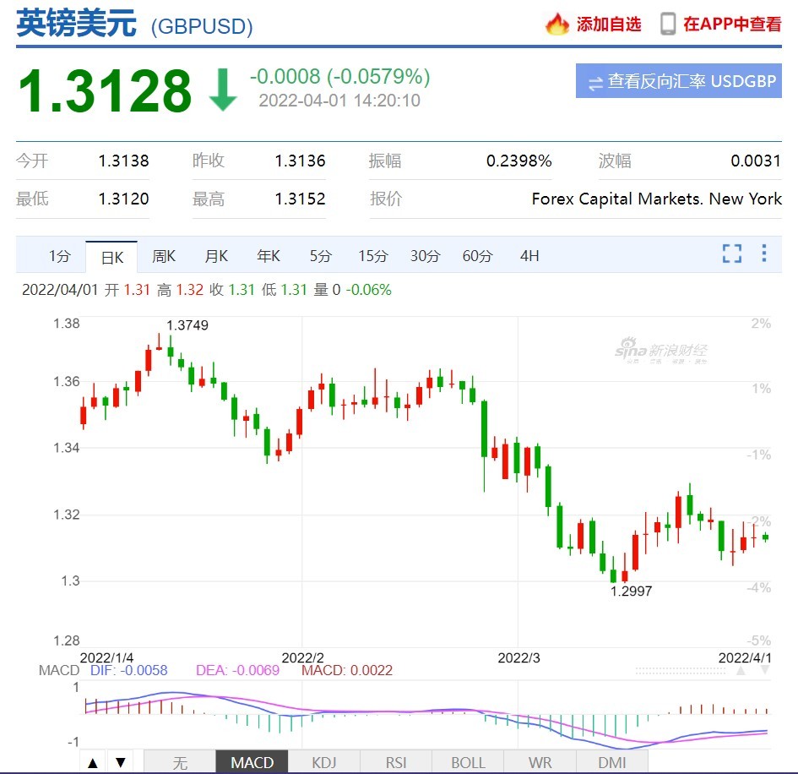Select the WR indicator tab

click(x=540, y=762)
